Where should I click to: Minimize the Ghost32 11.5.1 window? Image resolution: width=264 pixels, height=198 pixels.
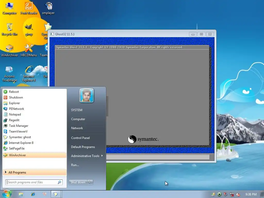tap(193, 34)
